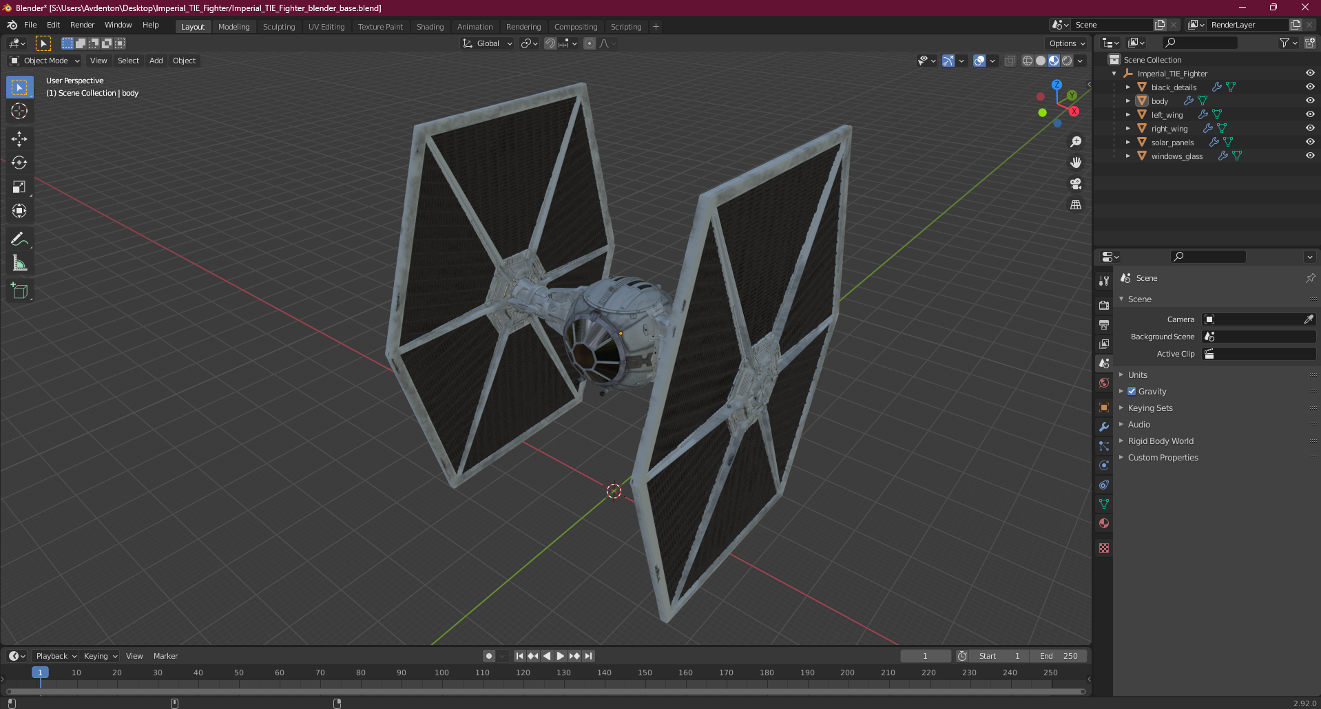The height and width of the screenshot is (709, 1321).
Task: Activate the Annotate tool
Action: [19, 240]
